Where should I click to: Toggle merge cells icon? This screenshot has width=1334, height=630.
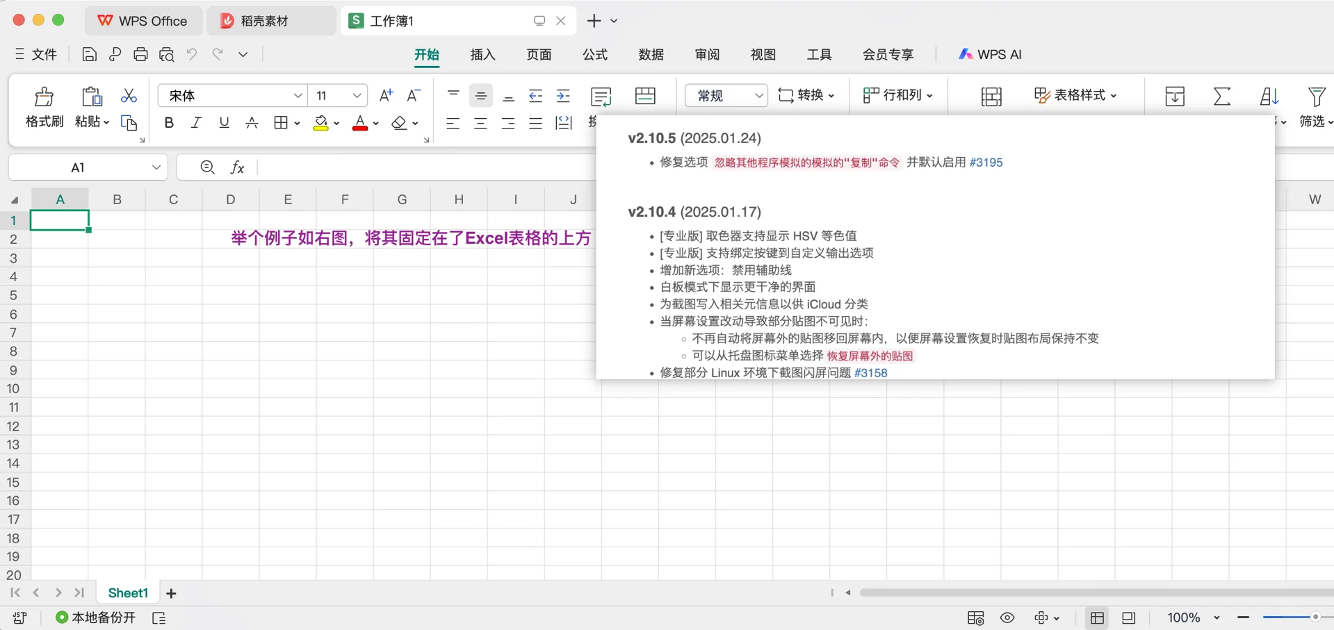click(x=644, y=95)
